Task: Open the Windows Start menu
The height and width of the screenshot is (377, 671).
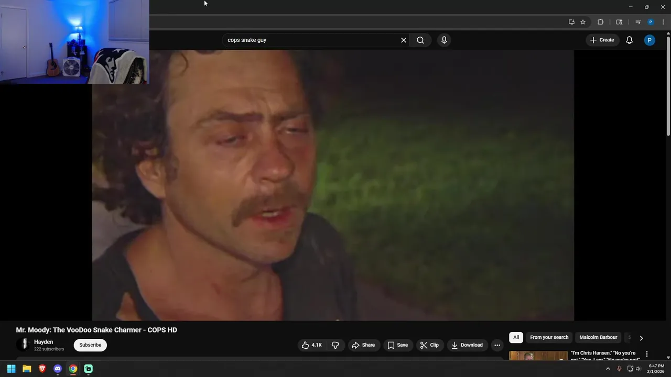Action: 11,369
